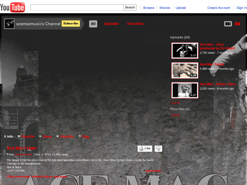
Task: Click the Ace Mac Trailer heading in info
Action: pos(22,148)
